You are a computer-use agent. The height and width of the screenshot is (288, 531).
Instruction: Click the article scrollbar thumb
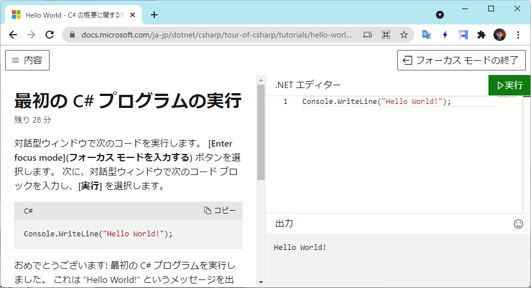pyautogui.click(x=261, y=132)
